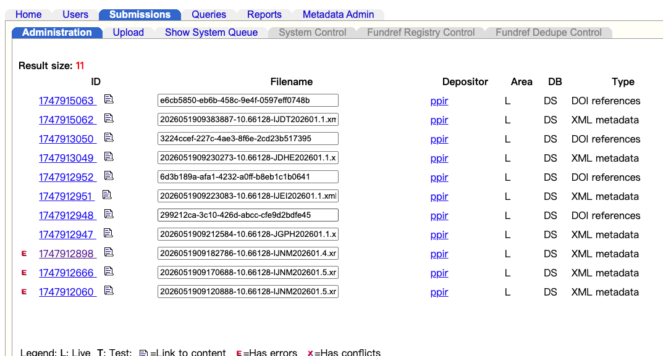Go to the Home tab
663x356 pixels.
pyautogui.click(x=28, y=14)
